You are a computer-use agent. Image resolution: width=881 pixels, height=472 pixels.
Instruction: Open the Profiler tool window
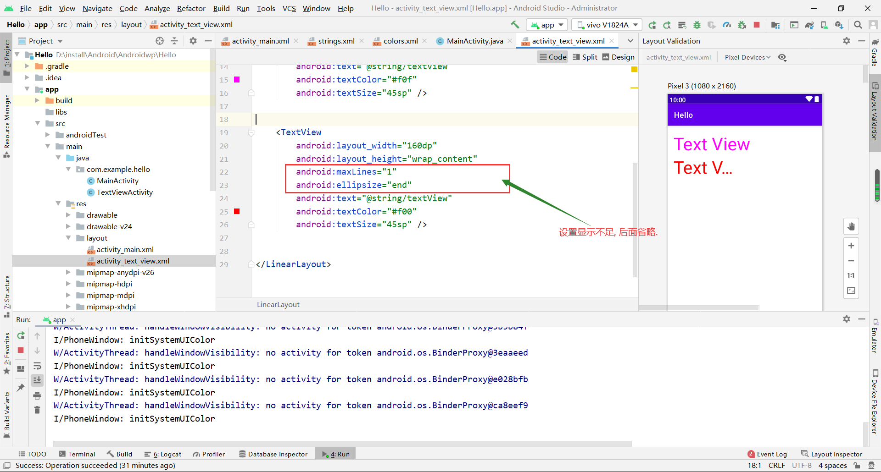[209, 454]
